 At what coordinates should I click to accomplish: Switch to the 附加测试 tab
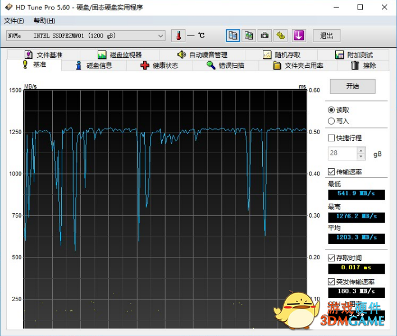pos(353,54)
